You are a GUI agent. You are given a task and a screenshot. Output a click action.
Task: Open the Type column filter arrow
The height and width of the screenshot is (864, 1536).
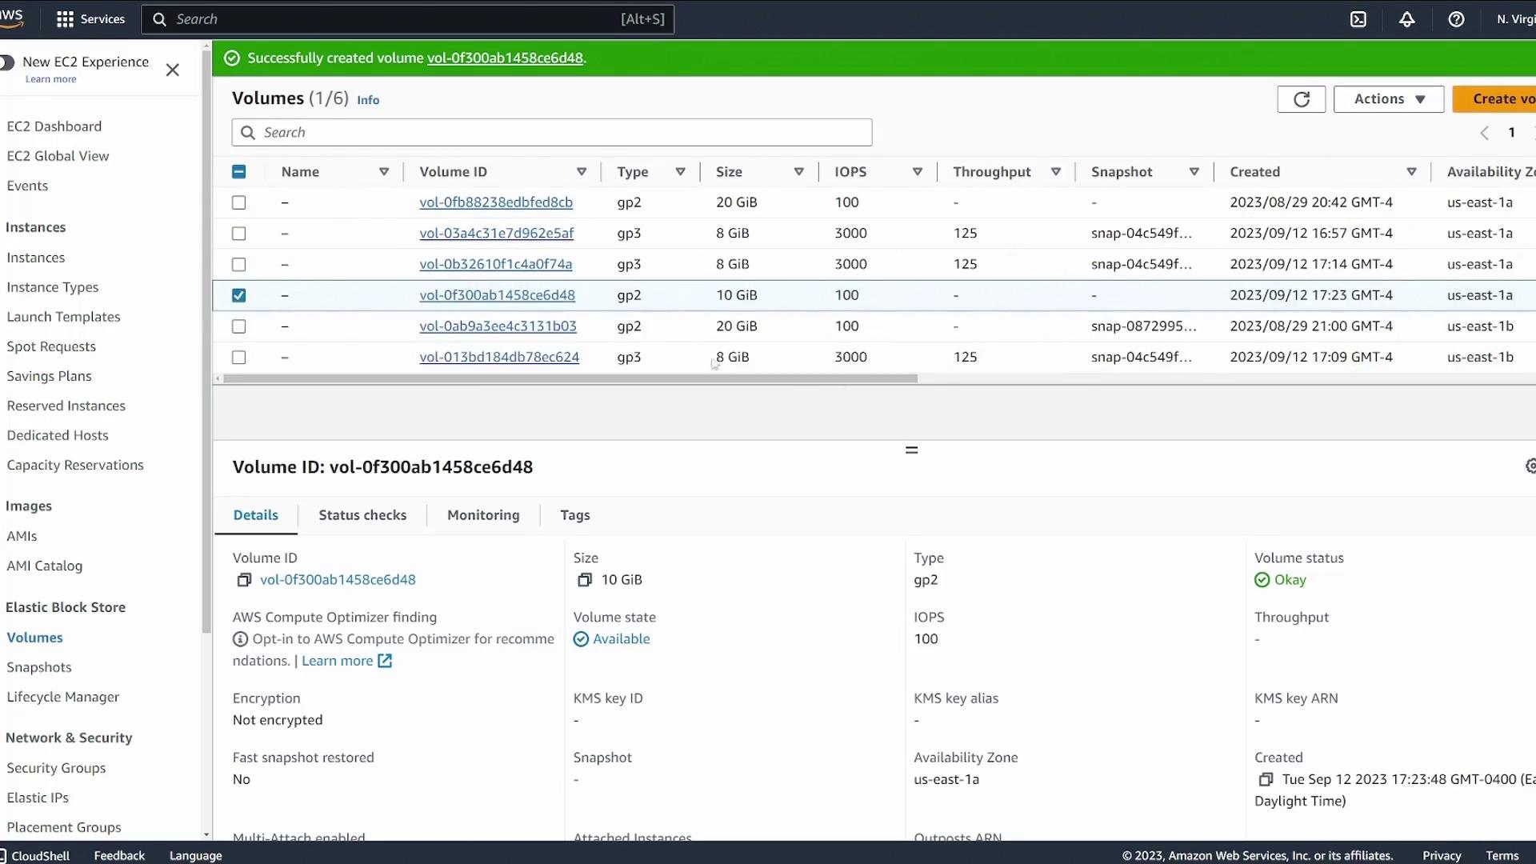(x=680, y=172)
